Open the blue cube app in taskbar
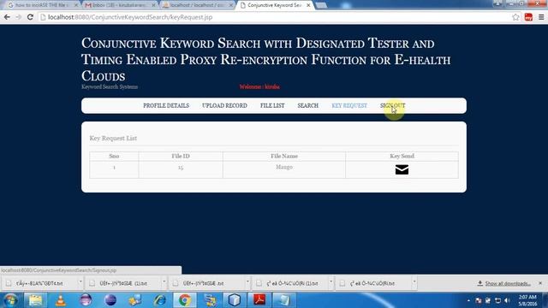 pyautogui.click(x=235, y=300)
